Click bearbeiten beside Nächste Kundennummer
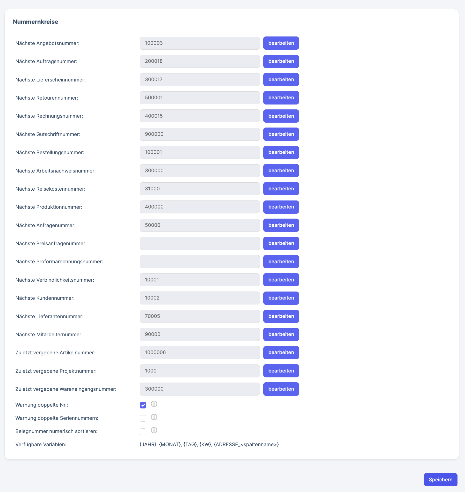 pyautogui.click(x=281, y=298)
